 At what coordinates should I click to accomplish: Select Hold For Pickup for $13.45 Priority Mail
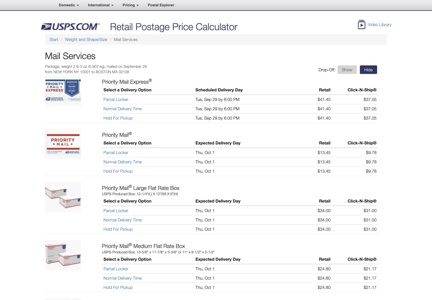[118, 171]
